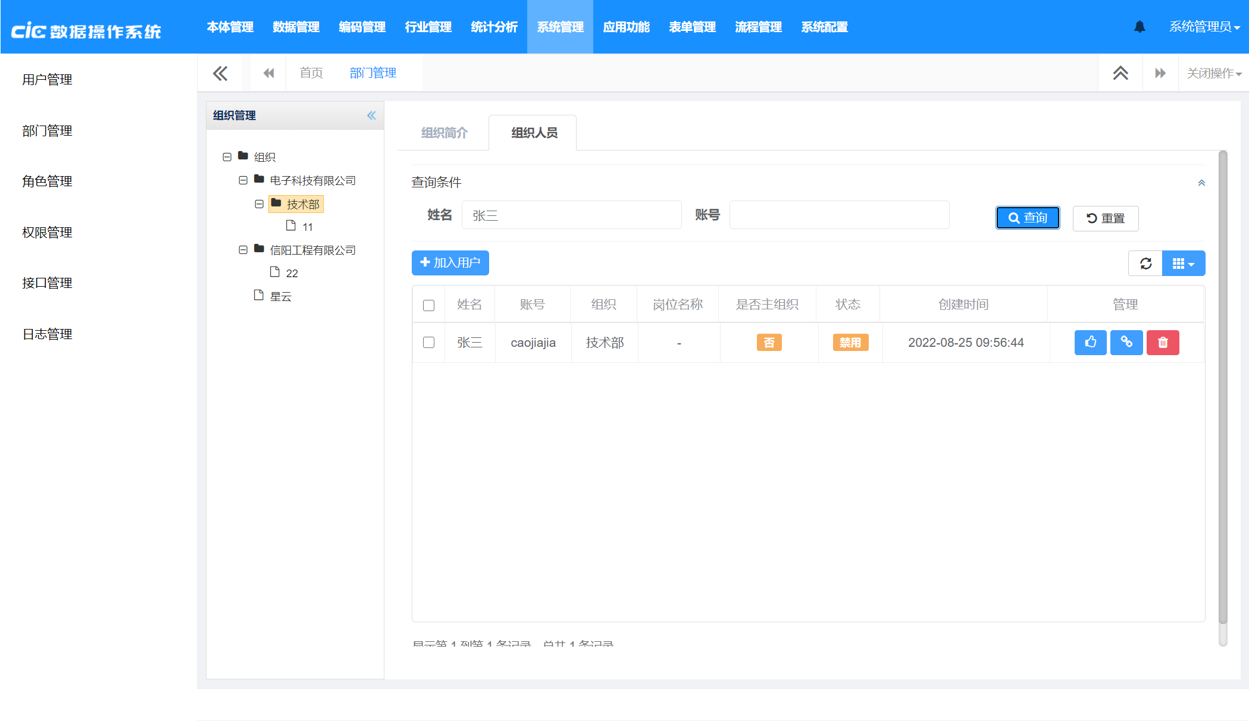Screen dimensions: 1249x721
Task: Tick the checkbox for 张三 row
Action: click(428, 343)
